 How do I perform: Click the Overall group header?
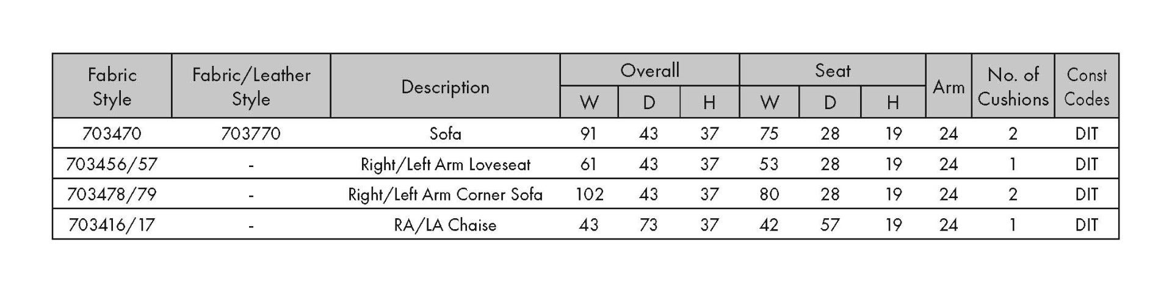(649, 71)
